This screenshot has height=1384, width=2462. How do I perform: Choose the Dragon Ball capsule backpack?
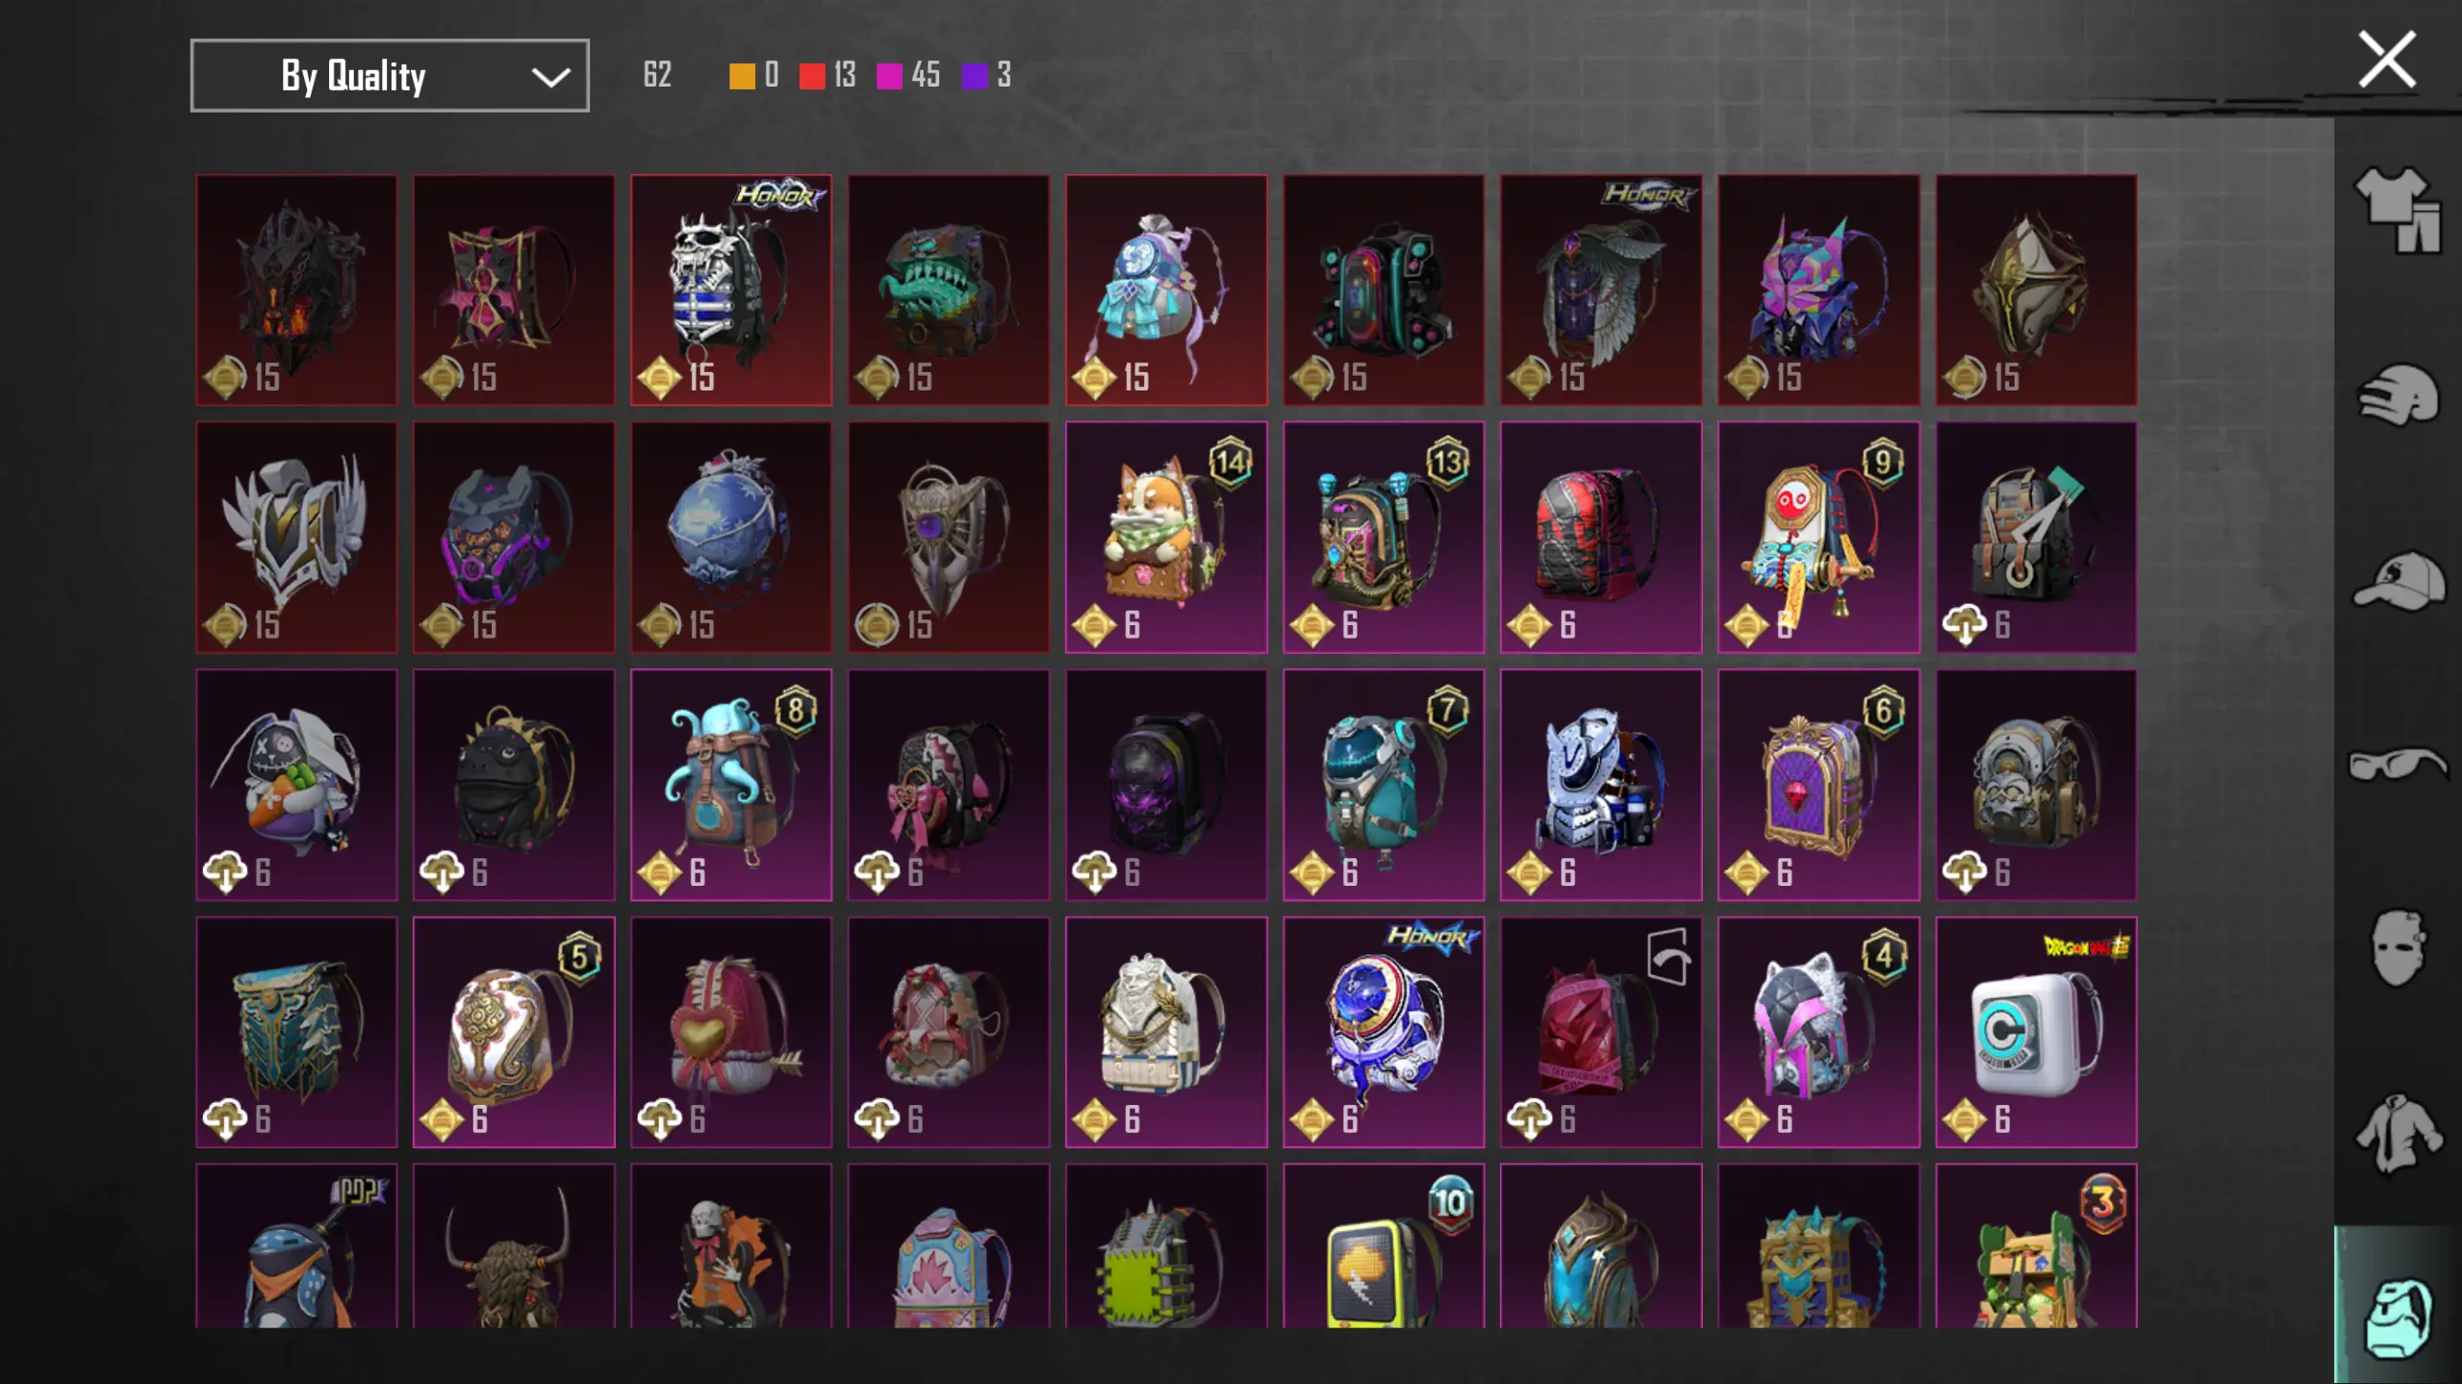[x=2036, y=1032]
